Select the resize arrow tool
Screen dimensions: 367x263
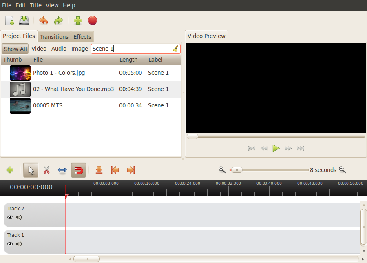(62, 170)
